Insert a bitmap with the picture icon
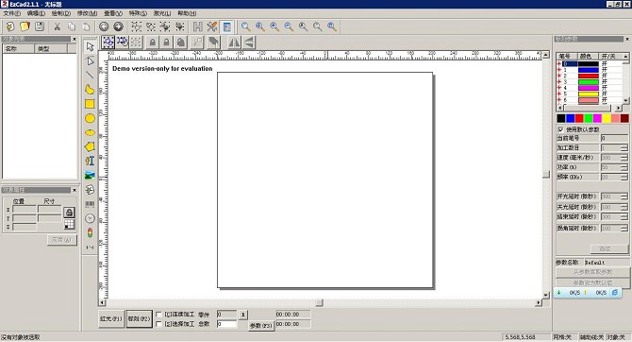 coord(90,175)
